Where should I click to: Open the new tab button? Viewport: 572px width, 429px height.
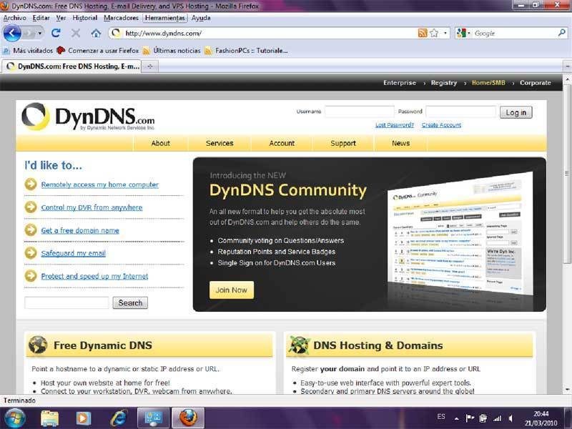150,66
